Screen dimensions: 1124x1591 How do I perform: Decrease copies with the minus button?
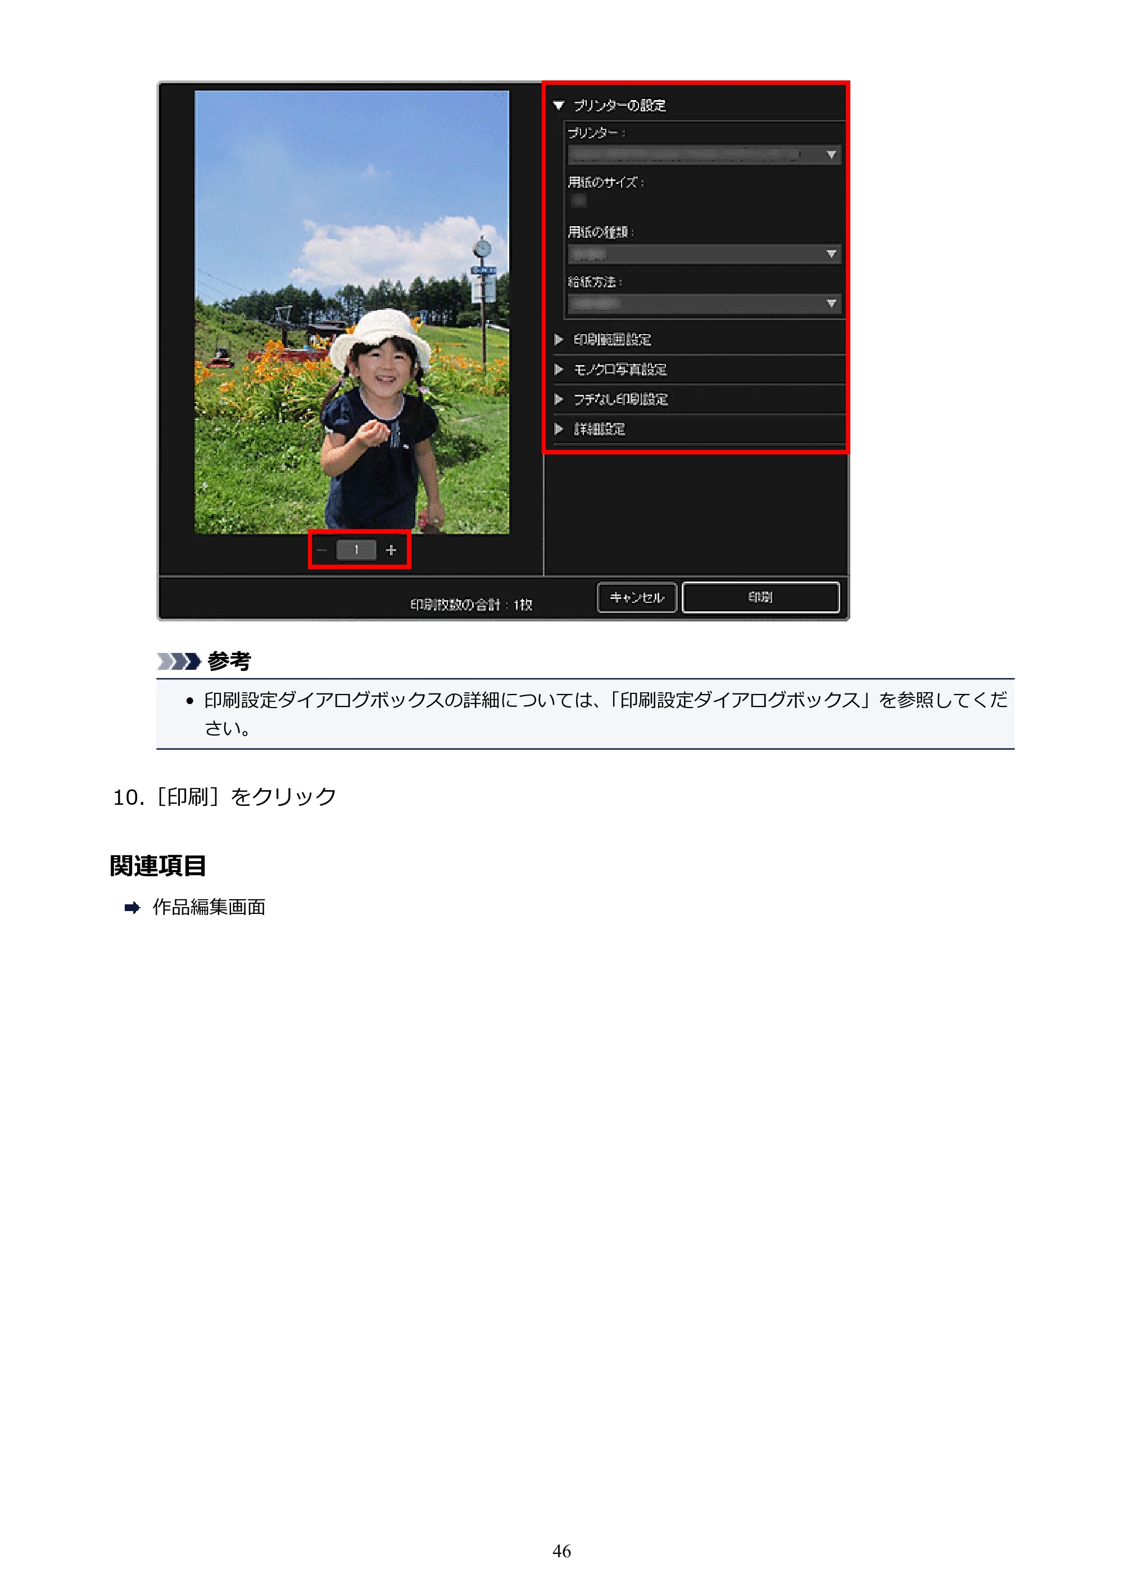pyautogui.click(x=322, y=550)
